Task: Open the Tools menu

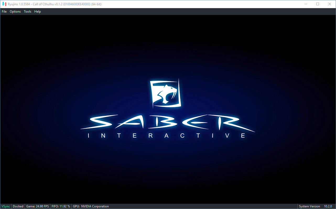Action: (x=28, y=12)
